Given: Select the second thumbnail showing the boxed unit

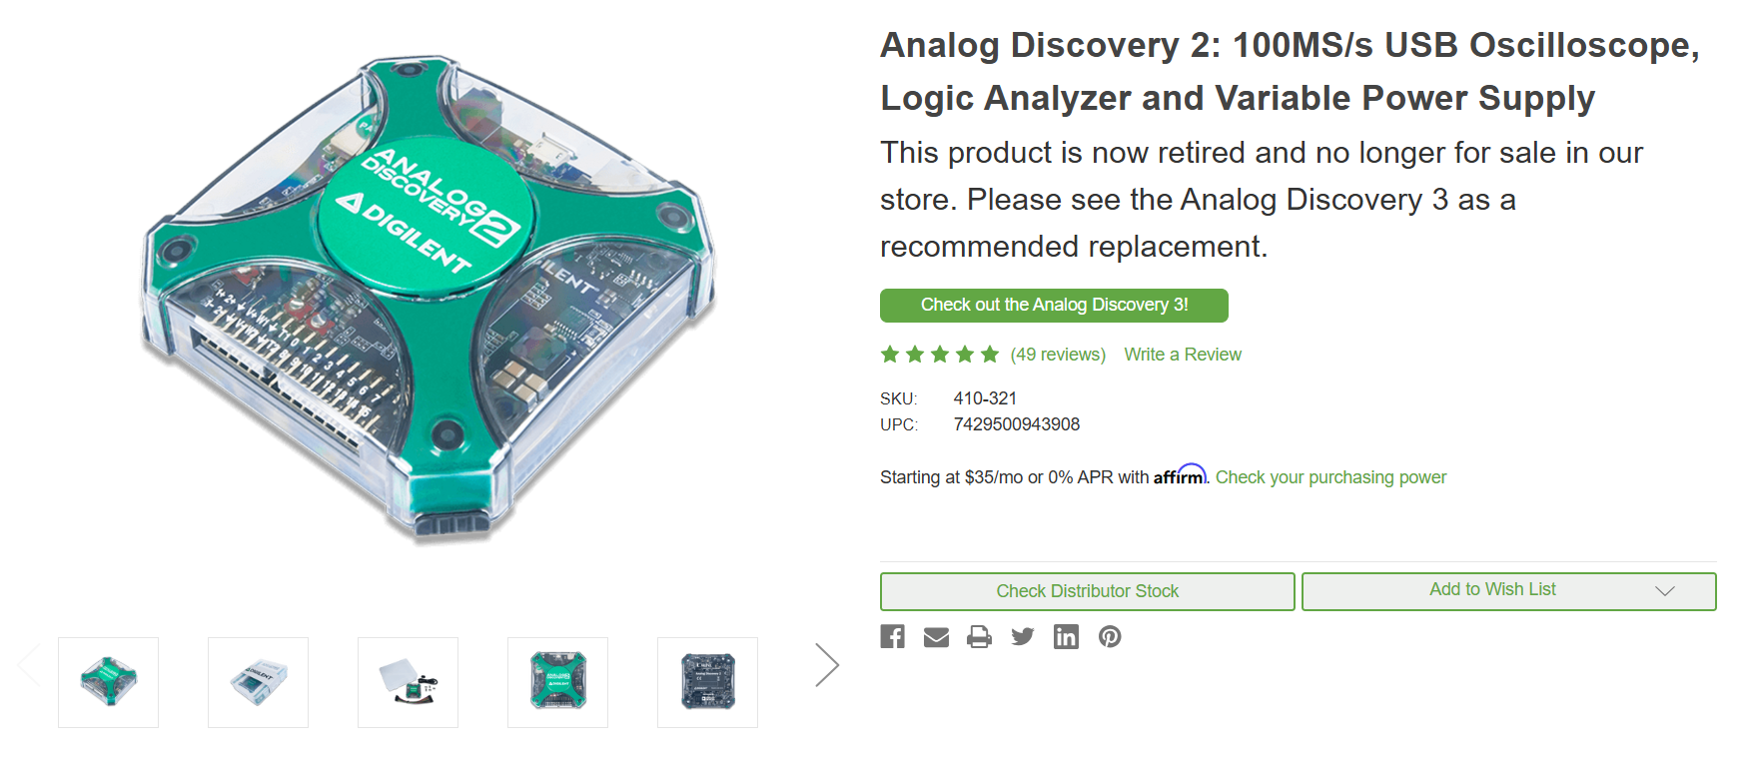Looking at the screenshot, I should [258, 682].
